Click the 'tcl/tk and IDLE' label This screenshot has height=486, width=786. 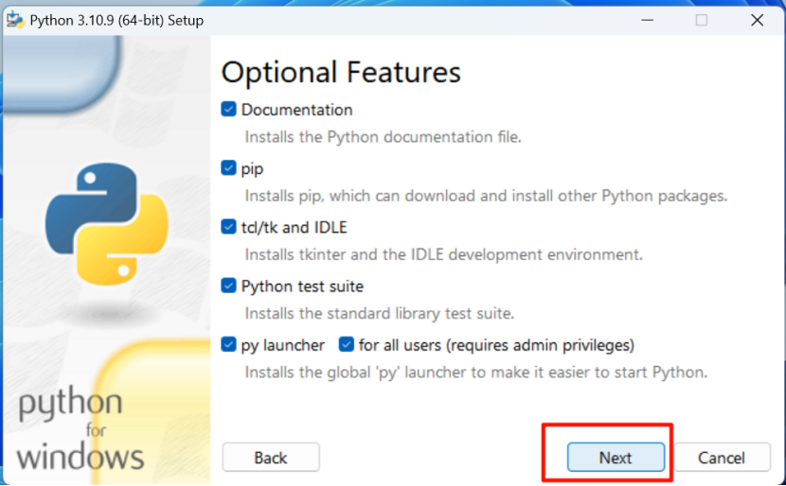click(x=295, y=227)
